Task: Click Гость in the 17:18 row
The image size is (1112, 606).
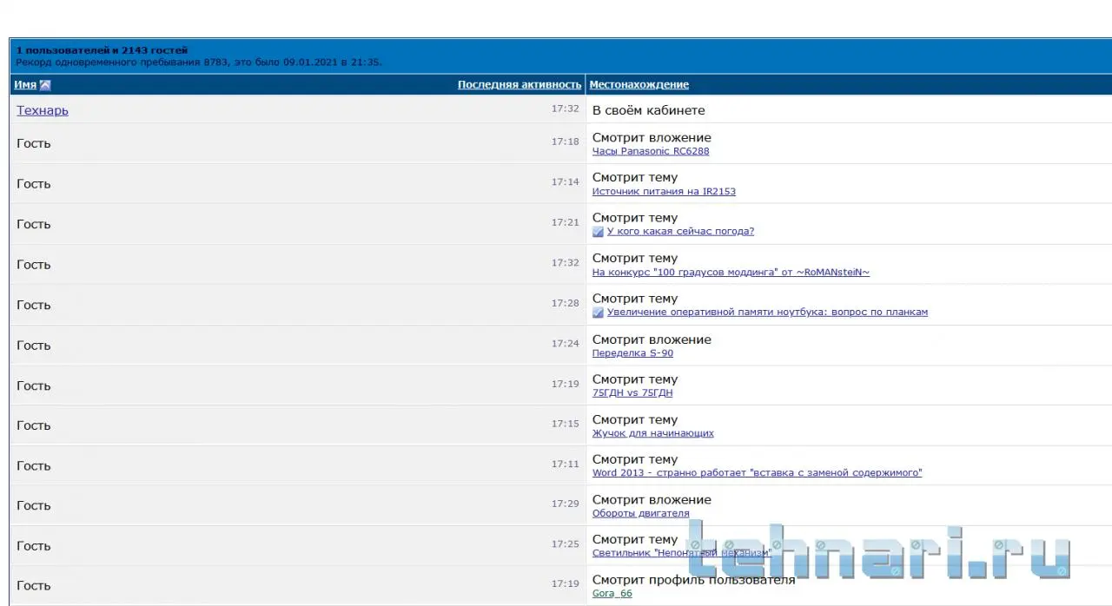Action: pyautogui.click(x=34, y=143)
